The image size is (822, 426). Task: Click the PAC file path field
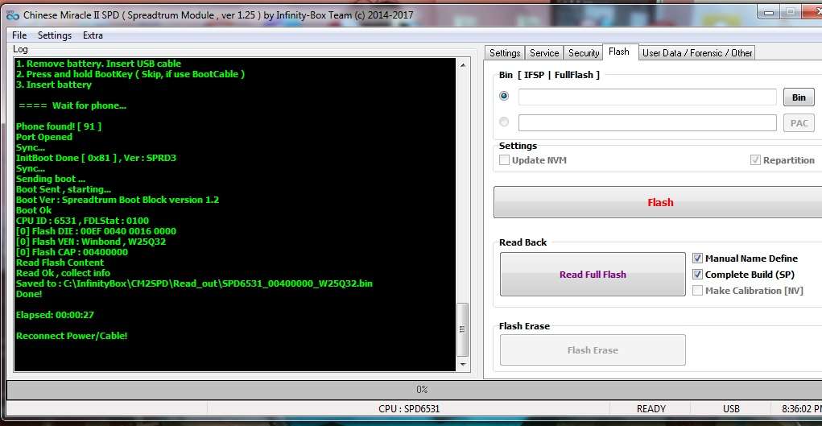pos(647,122)
